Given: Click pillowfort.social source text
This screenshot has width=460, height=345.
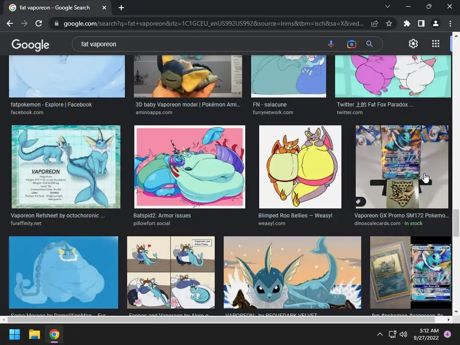Looking at the screenshot, I should pos(152,223).
